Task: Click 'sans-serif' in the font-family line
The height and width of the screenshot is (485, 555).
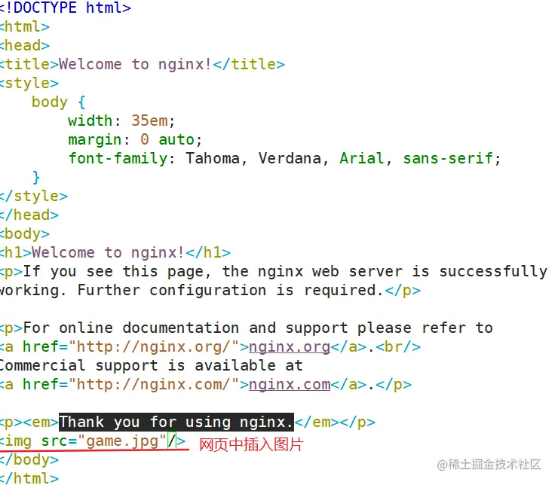Action: pyautogui.click(x=448, y=158)
